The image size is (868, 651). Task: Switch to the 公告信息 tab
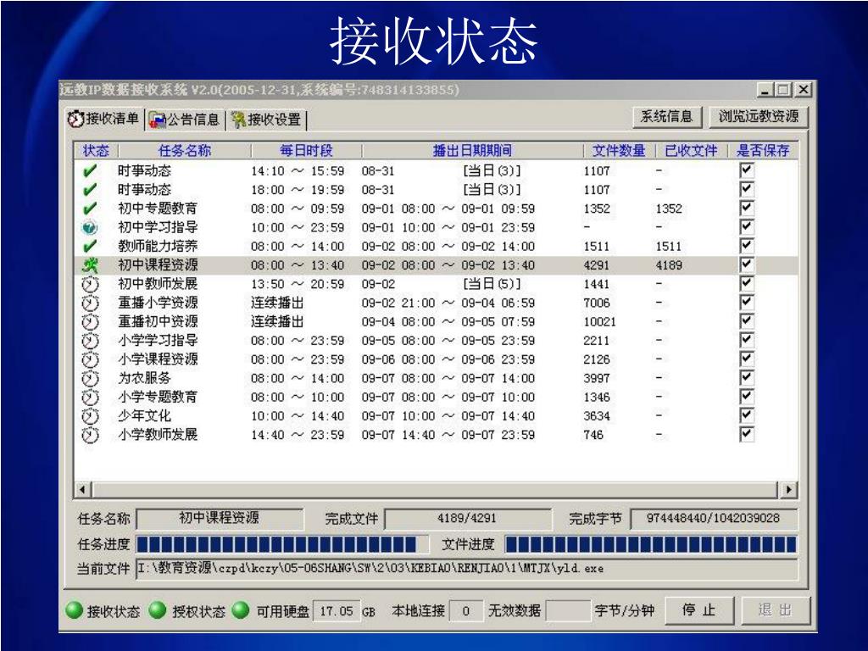pyautogui.click(x=184, y=120)
